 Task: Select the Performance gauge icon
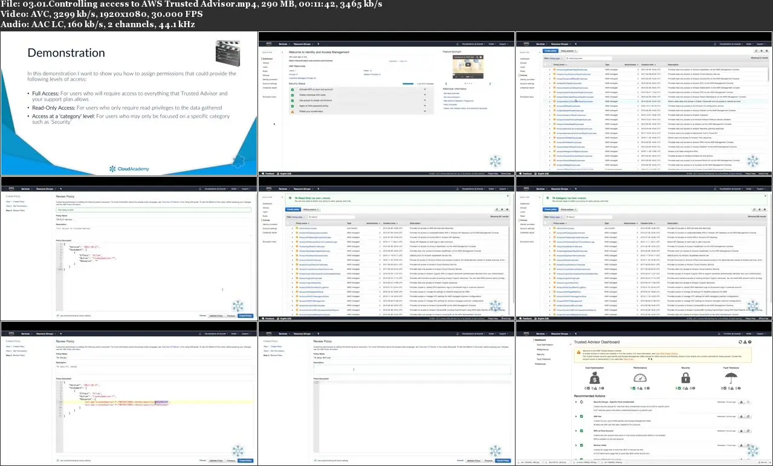click(x=640, y=378)
